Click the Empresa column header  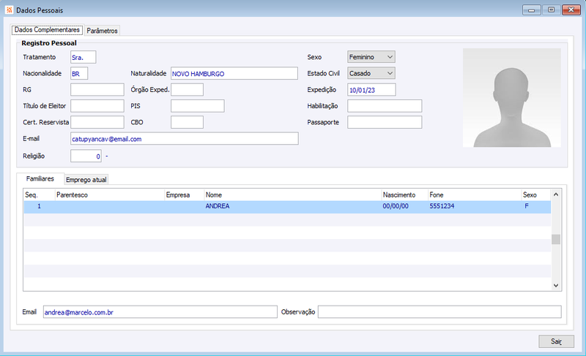coord(185,195)
